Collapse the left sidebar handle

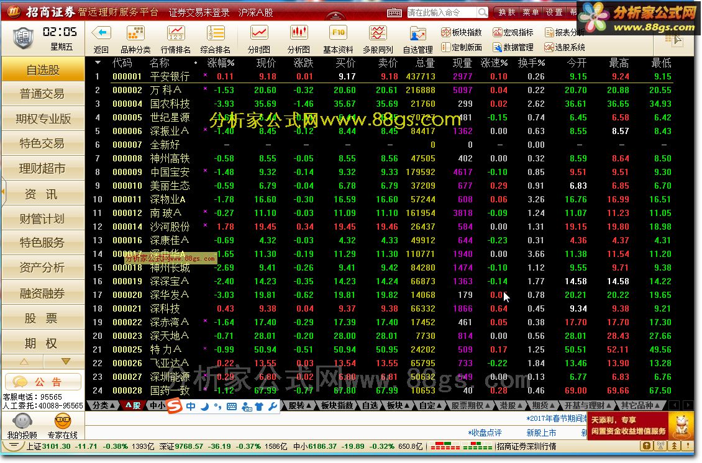[x=3, y=191]
